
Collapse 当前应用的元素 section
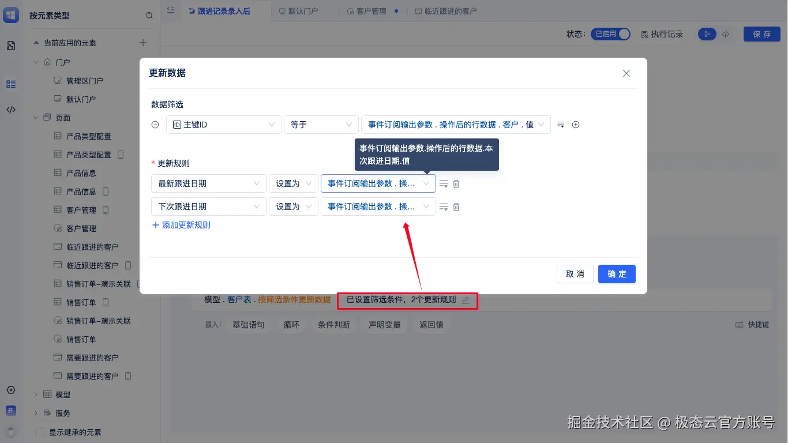pyautogui.click(x=36, y=43)
